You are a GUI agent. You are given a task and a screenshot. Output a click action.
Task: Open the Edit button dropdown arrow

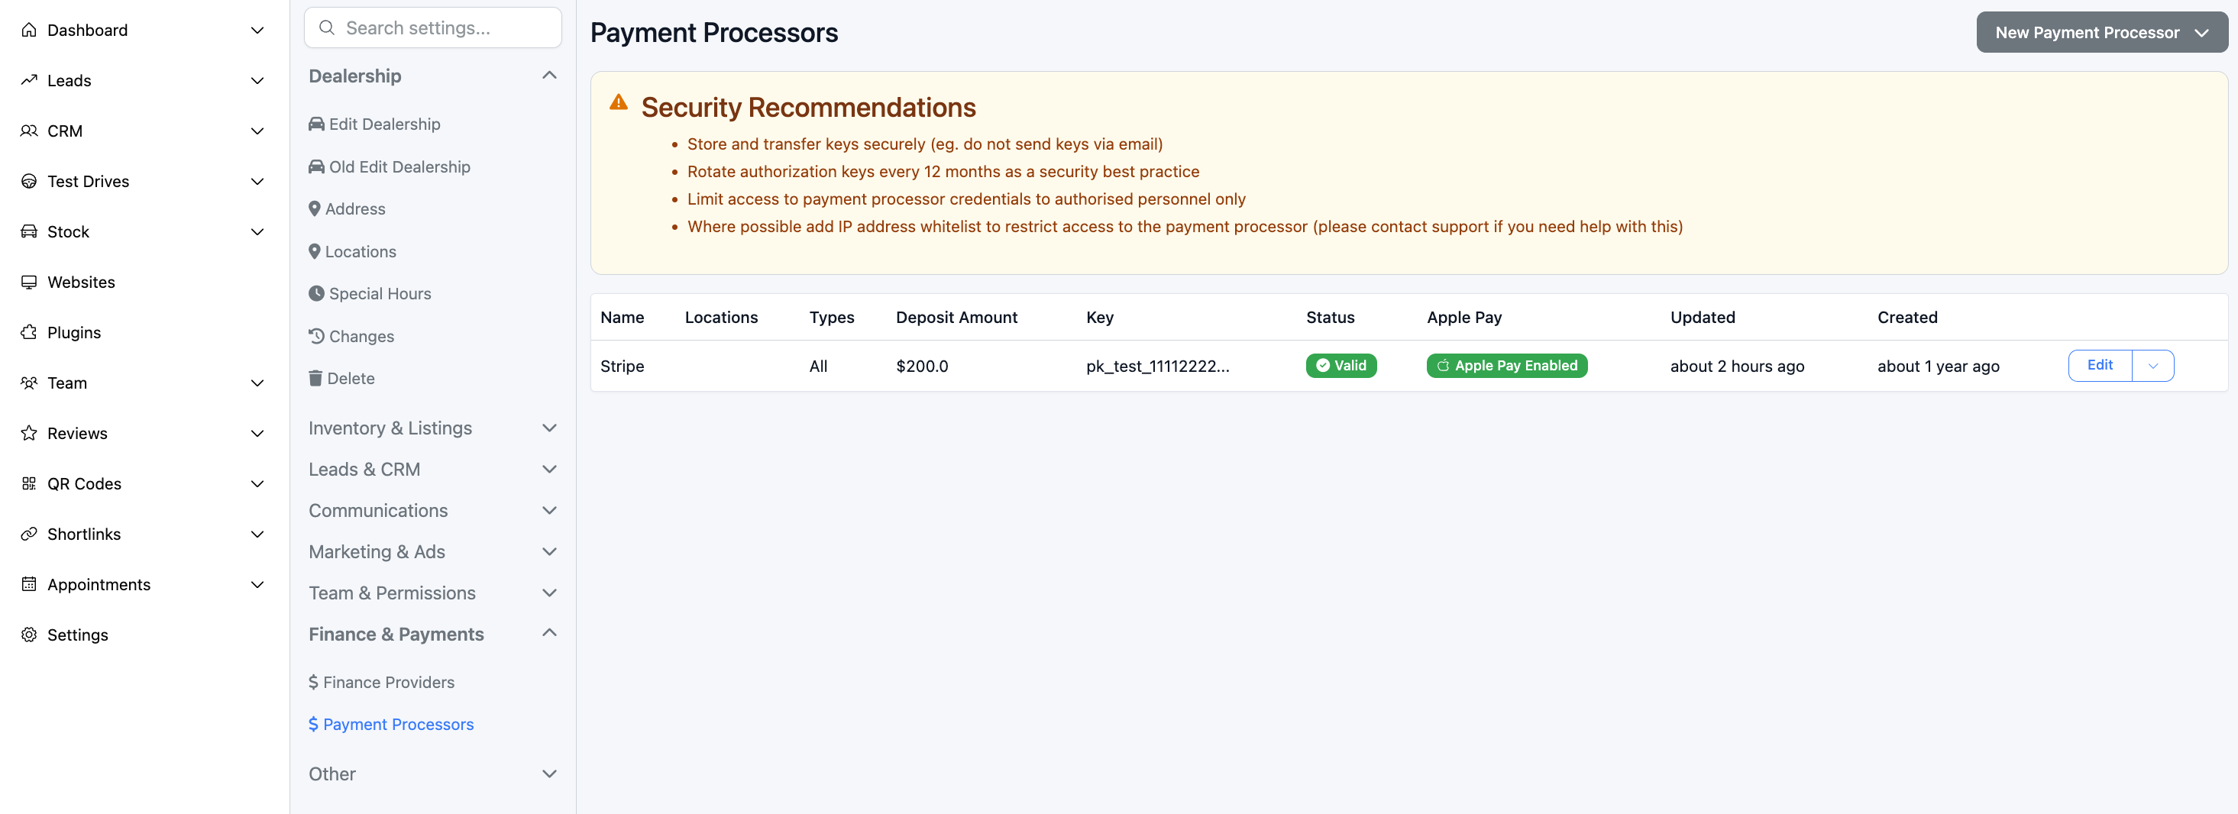click(x=2153, y=366)
